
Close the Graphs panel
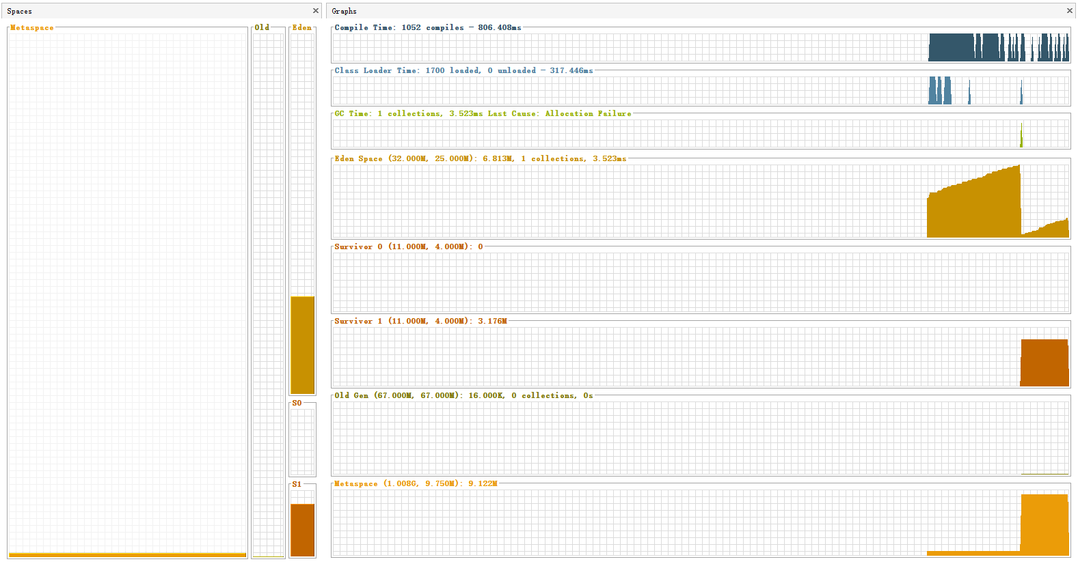[x=1069, y=11]
